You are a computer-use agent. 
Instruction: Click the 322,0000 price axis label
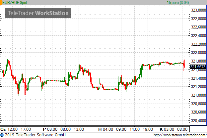tap(198, 53)
